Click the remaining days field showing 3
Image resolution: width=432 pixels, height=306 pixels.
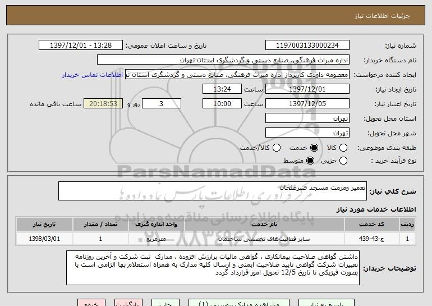(162, 104)
